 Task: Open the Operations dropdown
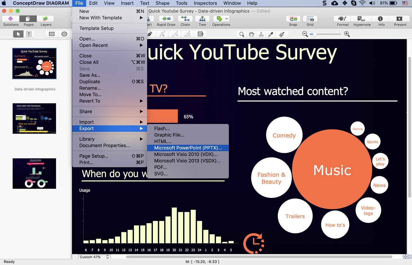tap(221, 21)
